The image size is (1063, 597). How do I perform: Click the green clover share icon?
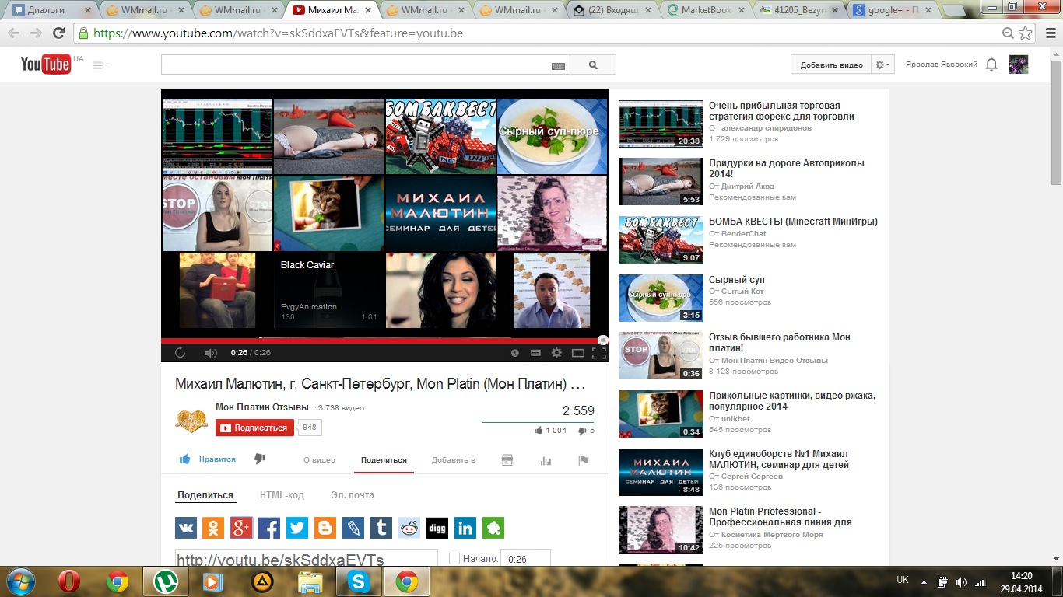tap(493, 529)
